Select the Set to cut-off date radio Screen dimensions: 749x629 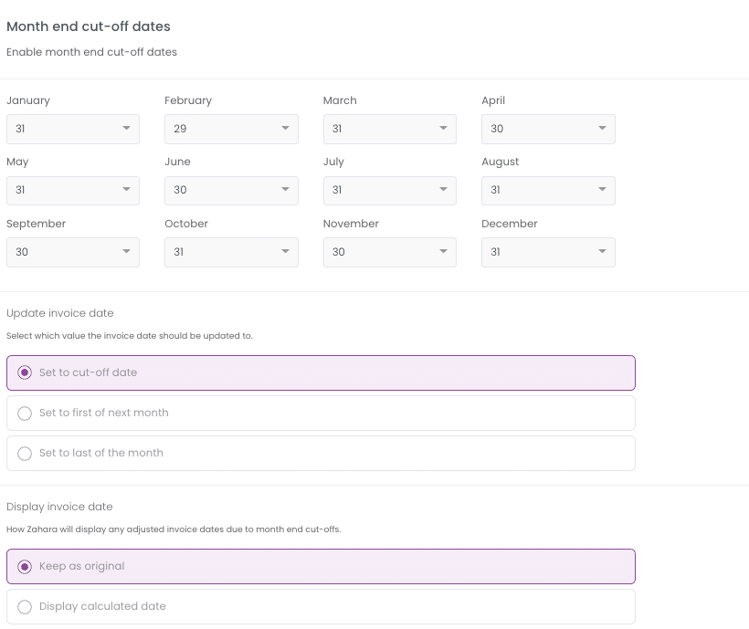point(321,372)
